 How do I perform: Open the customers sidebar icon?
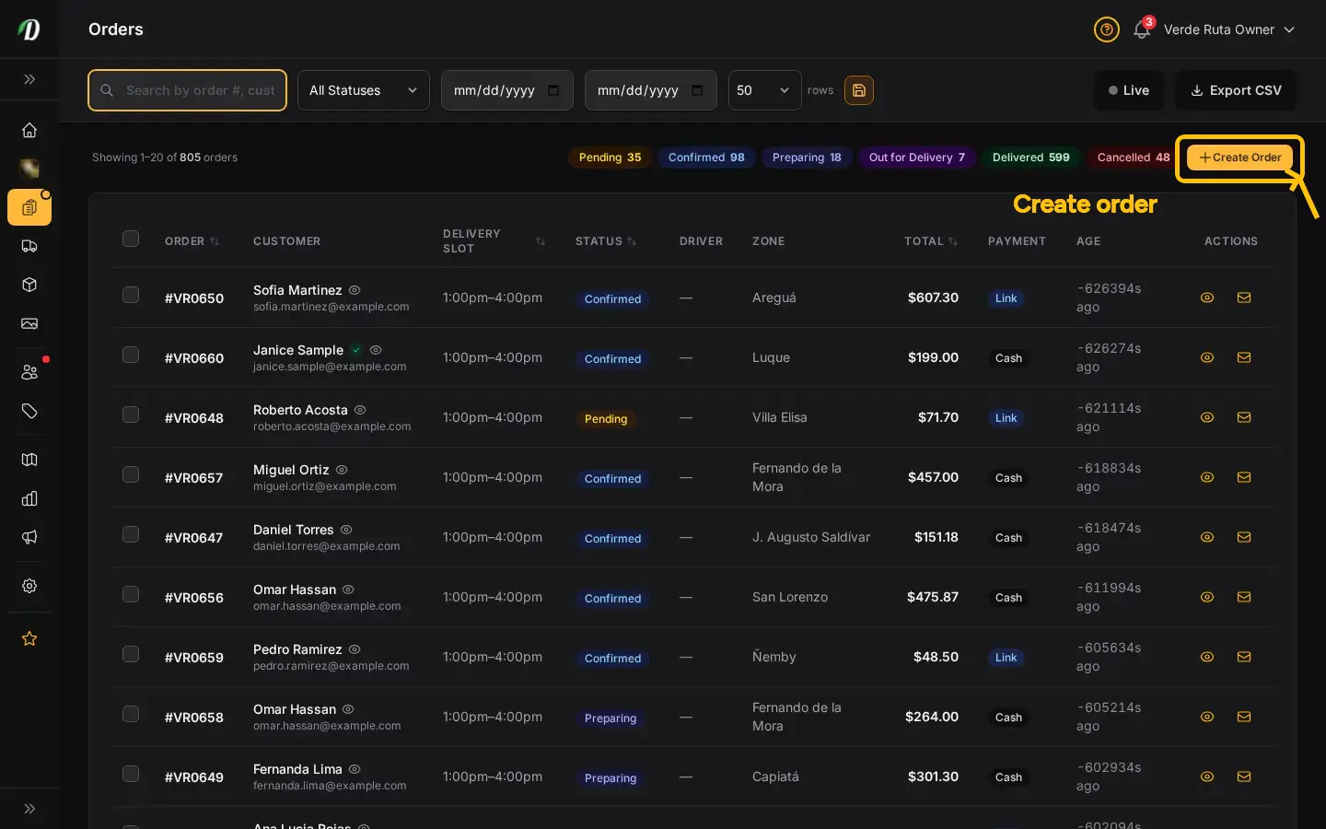pyautogui.click(x=29, y=372)
